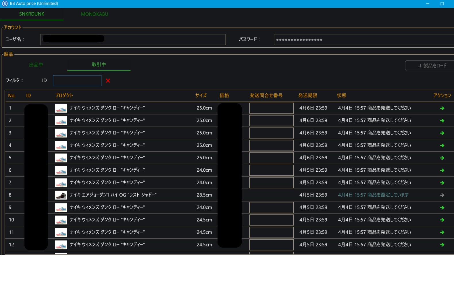
Task: Click the gray action arrow in row 8
Action: click(x=442, y=195)
